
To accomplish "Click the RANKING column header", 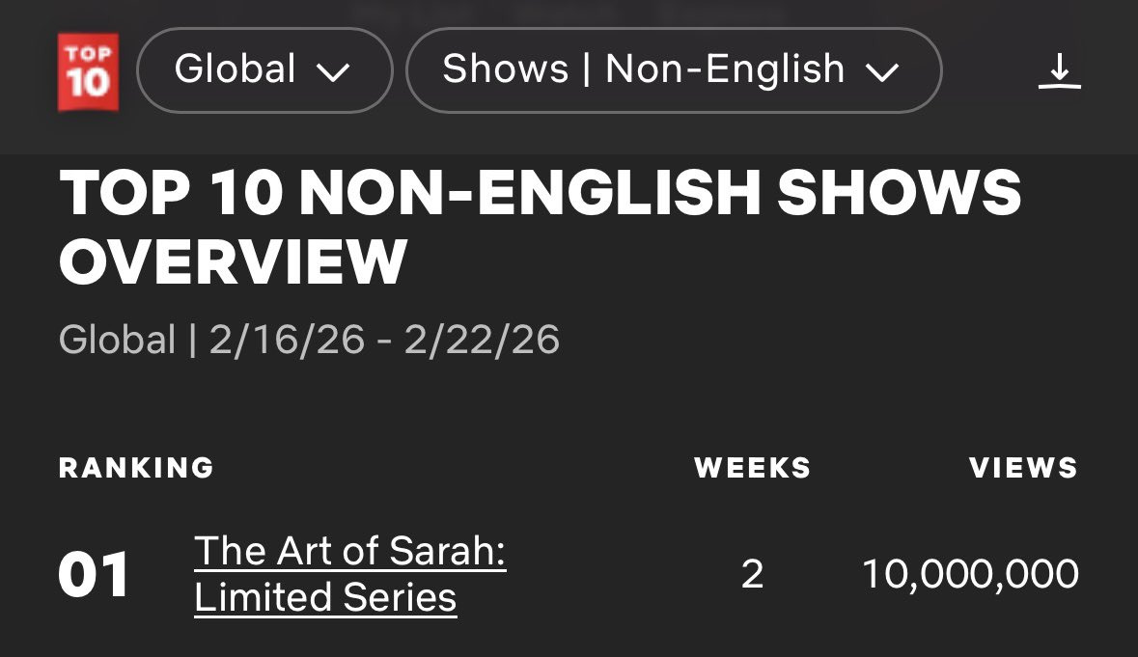I will pyautogui.click(x=136, y=468).
